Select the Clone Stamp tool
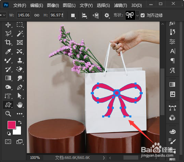Viewport: 184px width, 162px height. (x=20, y=60)
